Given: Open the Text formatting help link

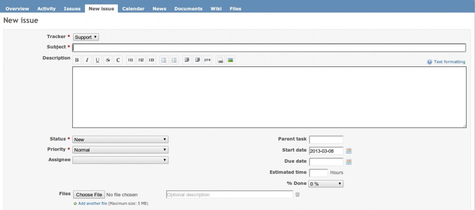Looking at the screenshot, I should pyautogui.click(x=449, y=62).
